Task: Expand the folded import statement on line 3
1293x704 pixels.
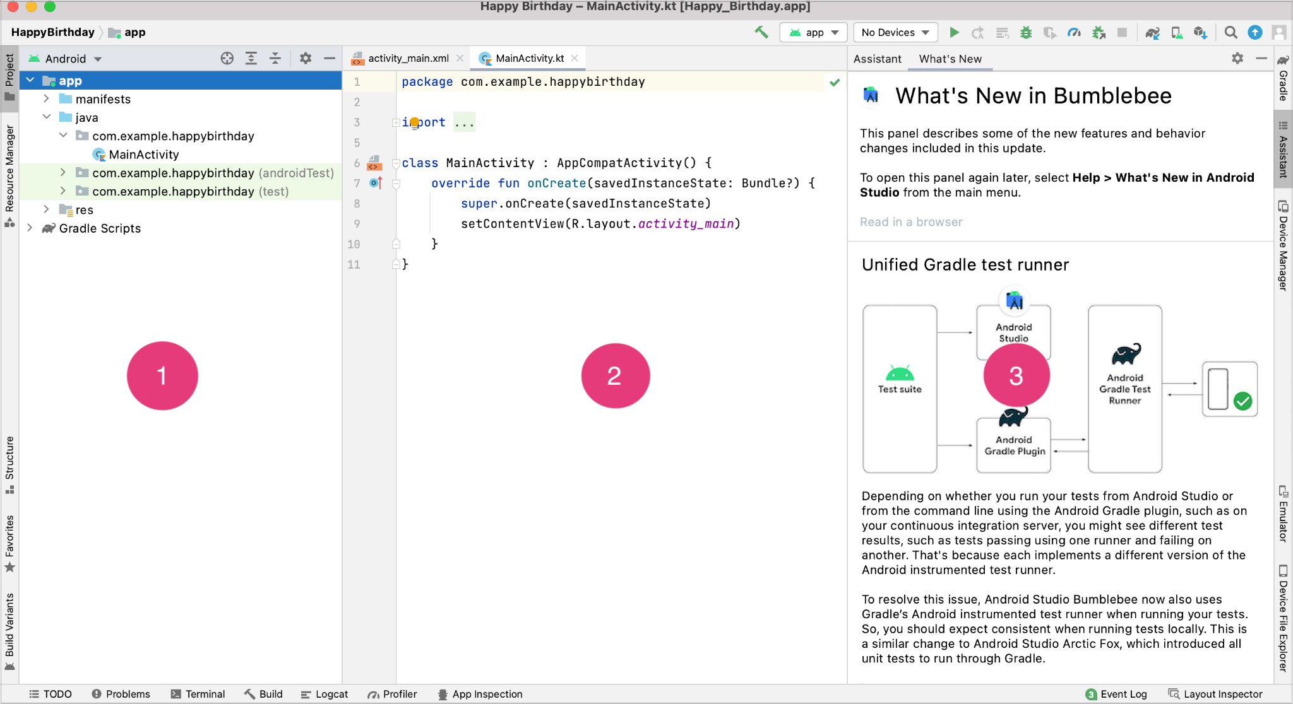Action: 465,122
